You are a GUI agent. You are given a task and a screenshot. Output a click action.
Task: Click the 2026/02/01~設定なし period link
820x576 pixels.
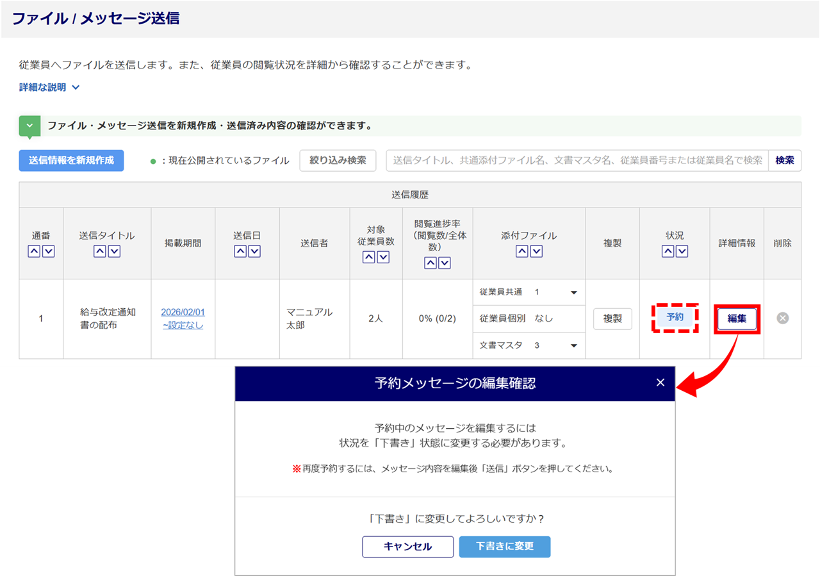183,318
